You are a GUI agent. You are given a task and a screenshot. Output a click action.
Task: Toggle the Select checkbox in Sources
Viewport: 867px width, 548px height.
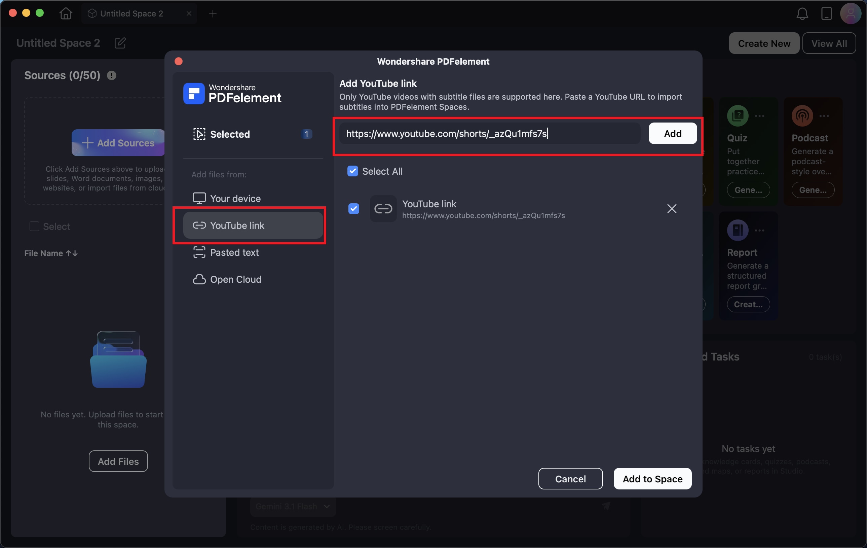point(34,226)
